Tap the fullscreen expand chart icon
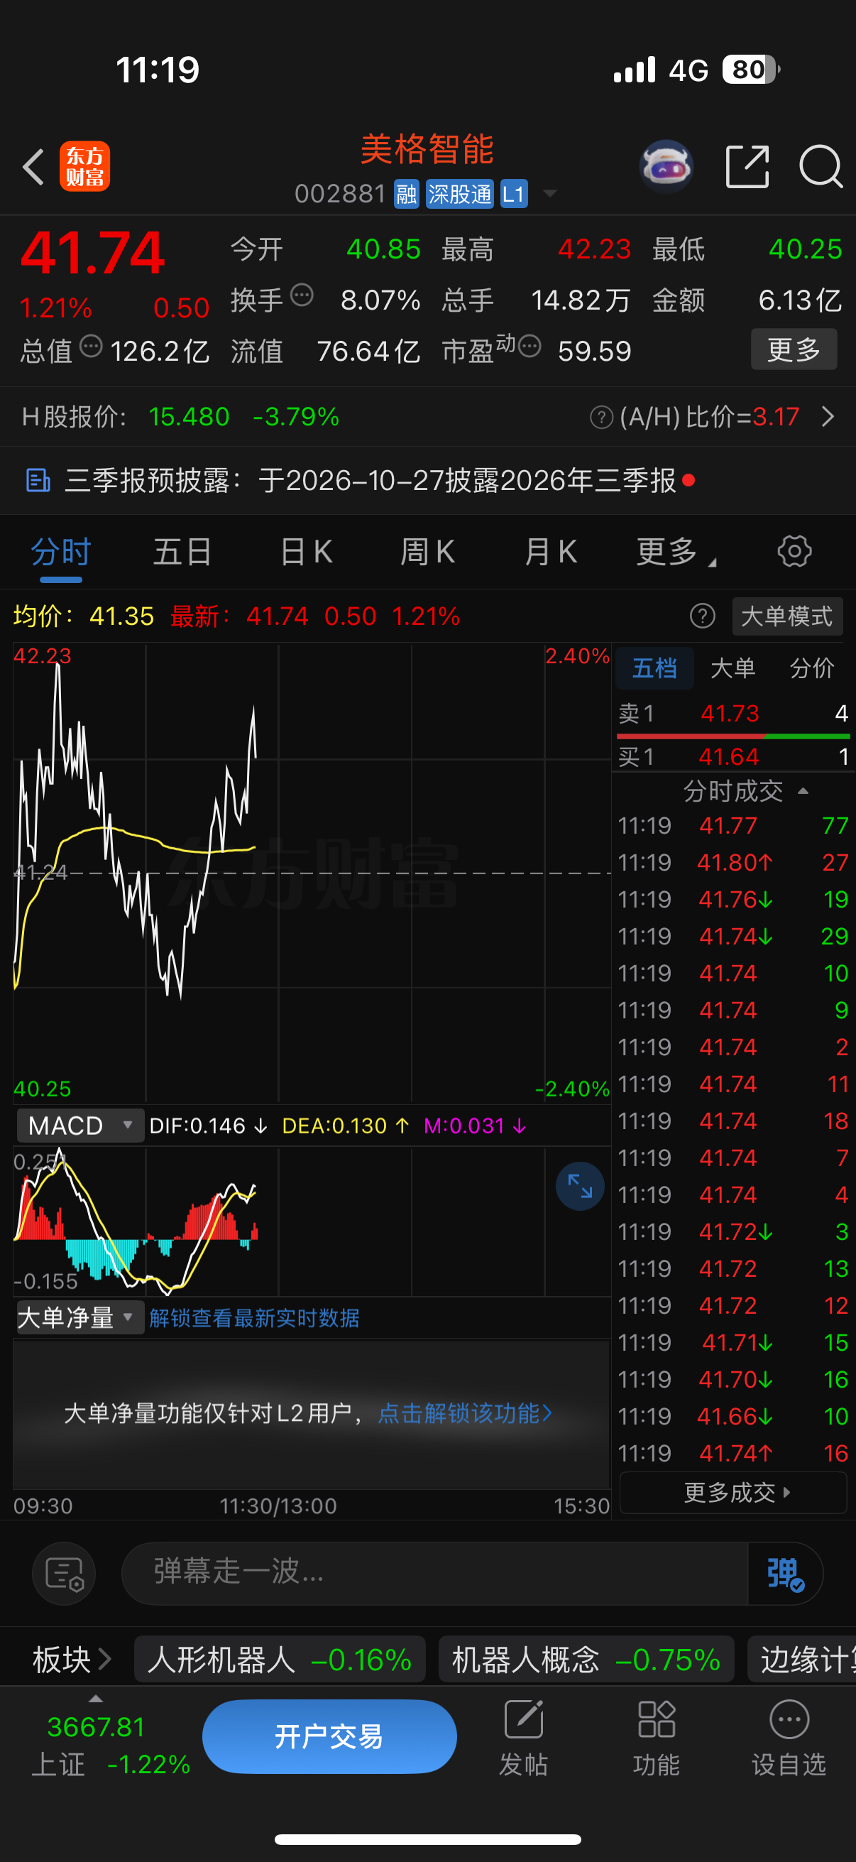Viewport: 856px width, 1862px height. tap(579, 1186)
